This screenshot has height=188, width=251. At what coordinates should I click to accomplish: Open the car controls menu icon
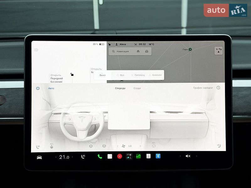click(x=40, y=157)
